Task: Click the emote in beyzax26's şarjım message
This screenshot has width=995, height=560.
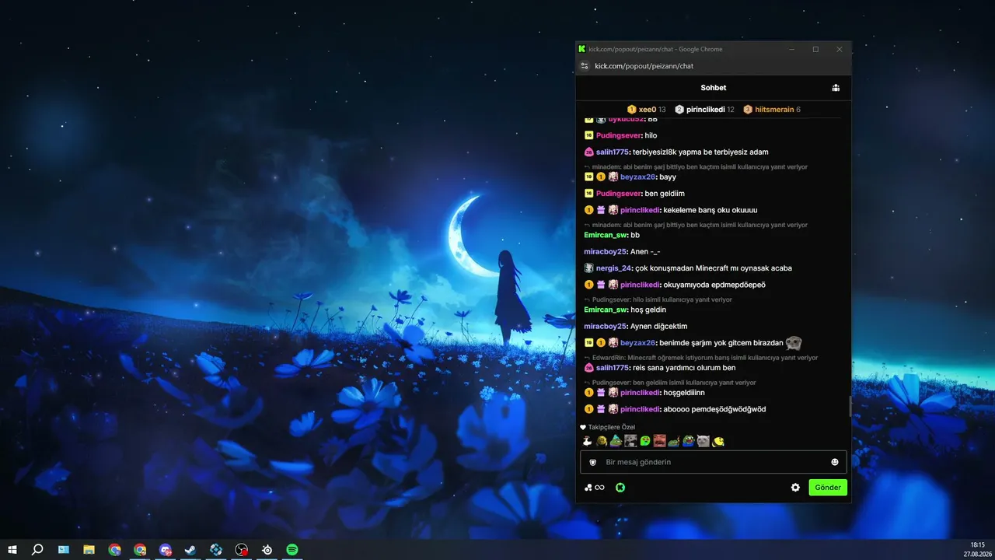Action: [794, 343]
